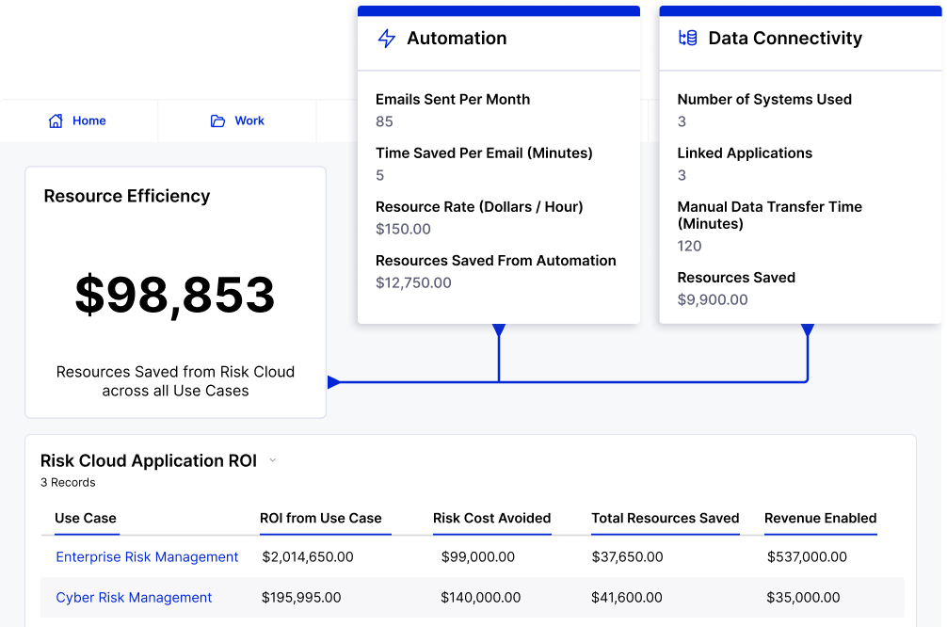Click the $140,000.00 risk cost cell

point(480,598)
